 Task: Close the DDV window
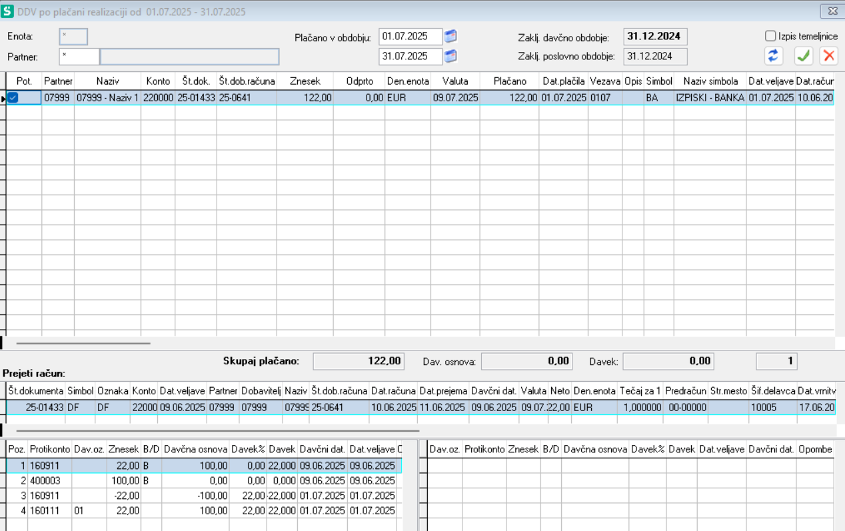pyautogui.click(x=832, y=11)
